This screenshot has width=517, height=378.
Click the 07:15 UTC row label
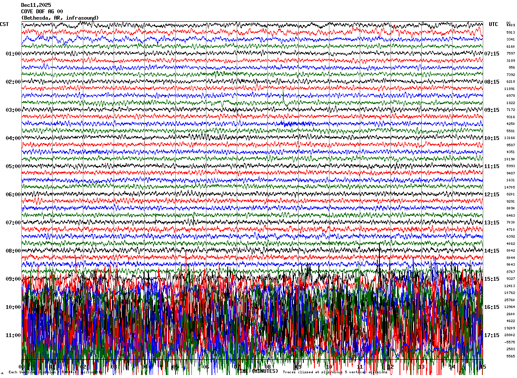tap(492, 54)
